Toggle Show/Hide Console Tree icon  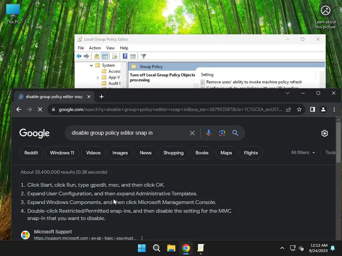[105, 56]
